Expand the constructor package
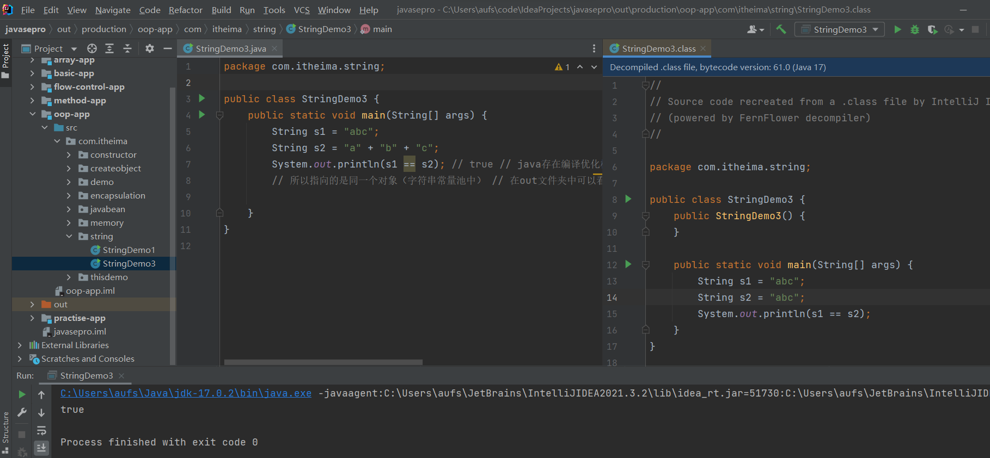Viewport: 990px width, 458px height. [x=69, y=154]
